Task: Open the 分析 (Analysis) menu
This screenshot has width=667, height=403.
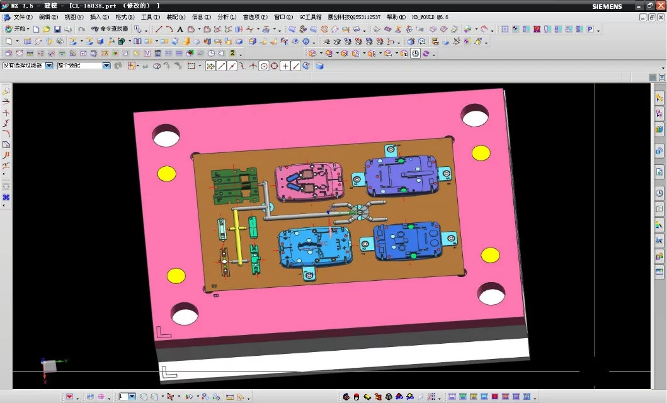Action: (x=223, y=17)
